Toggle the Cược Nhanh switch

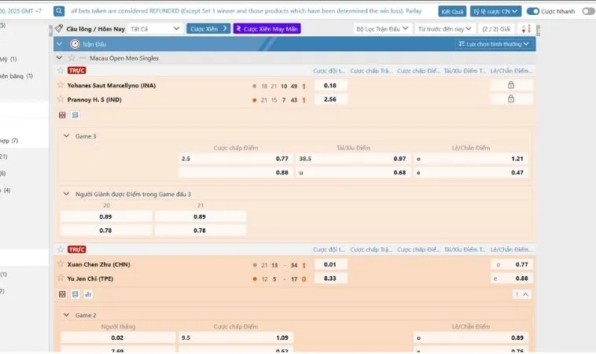click(x=533, y=12)
